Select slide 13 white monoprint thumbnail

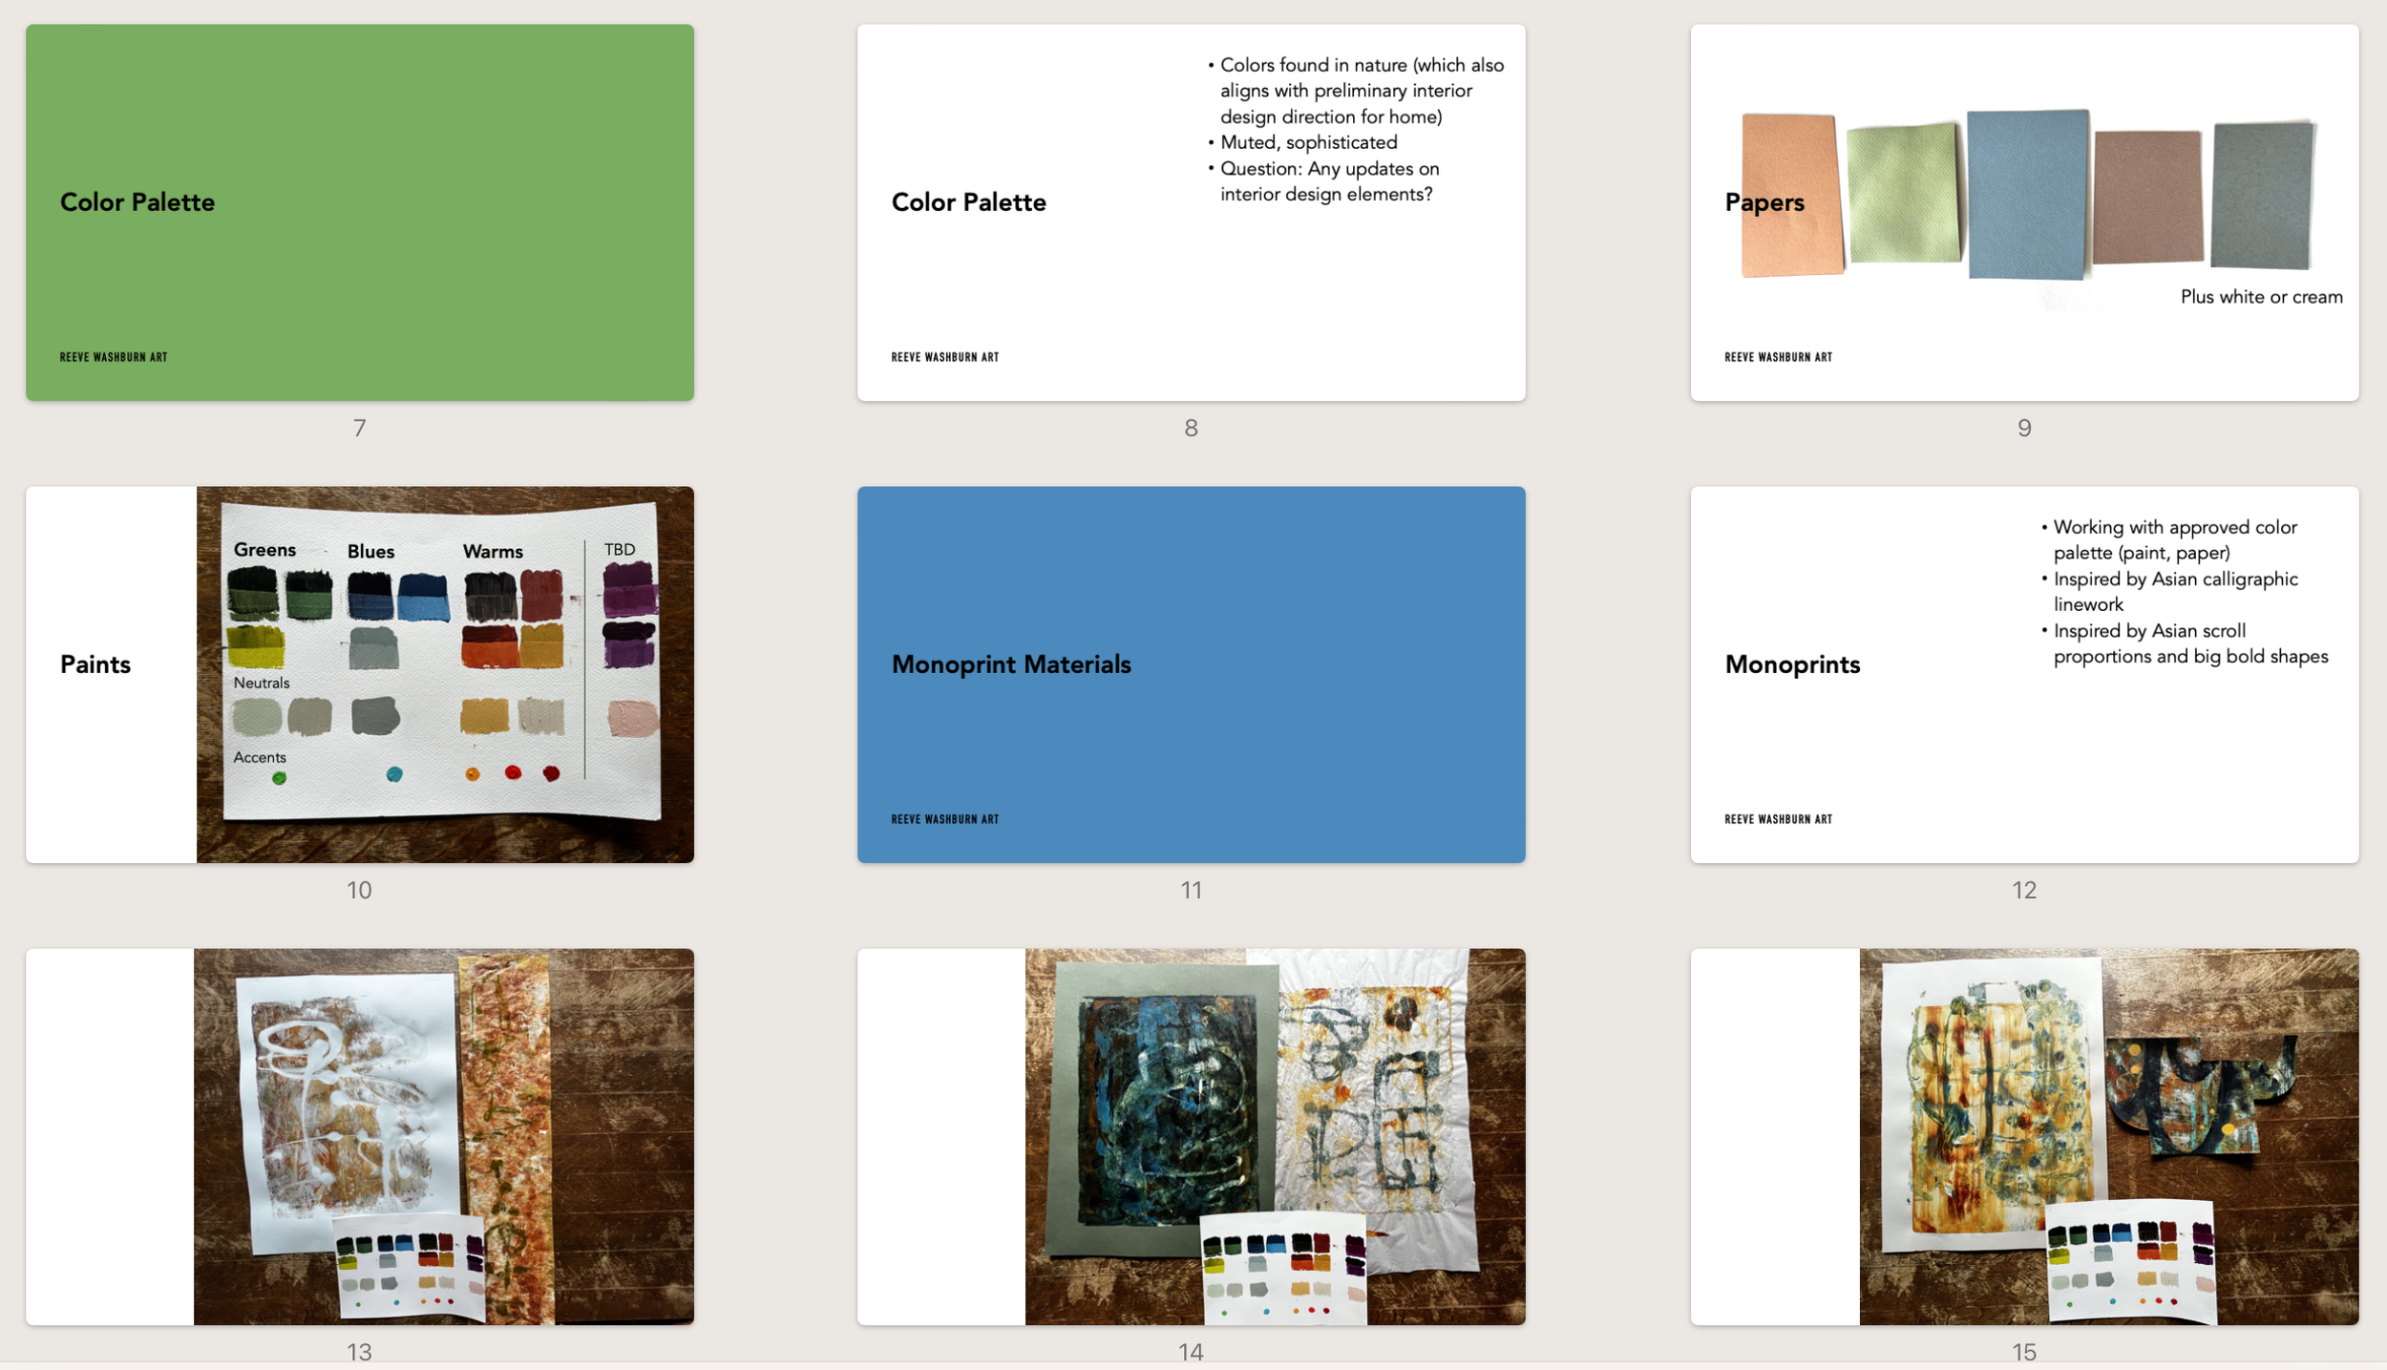[359, 1135]
